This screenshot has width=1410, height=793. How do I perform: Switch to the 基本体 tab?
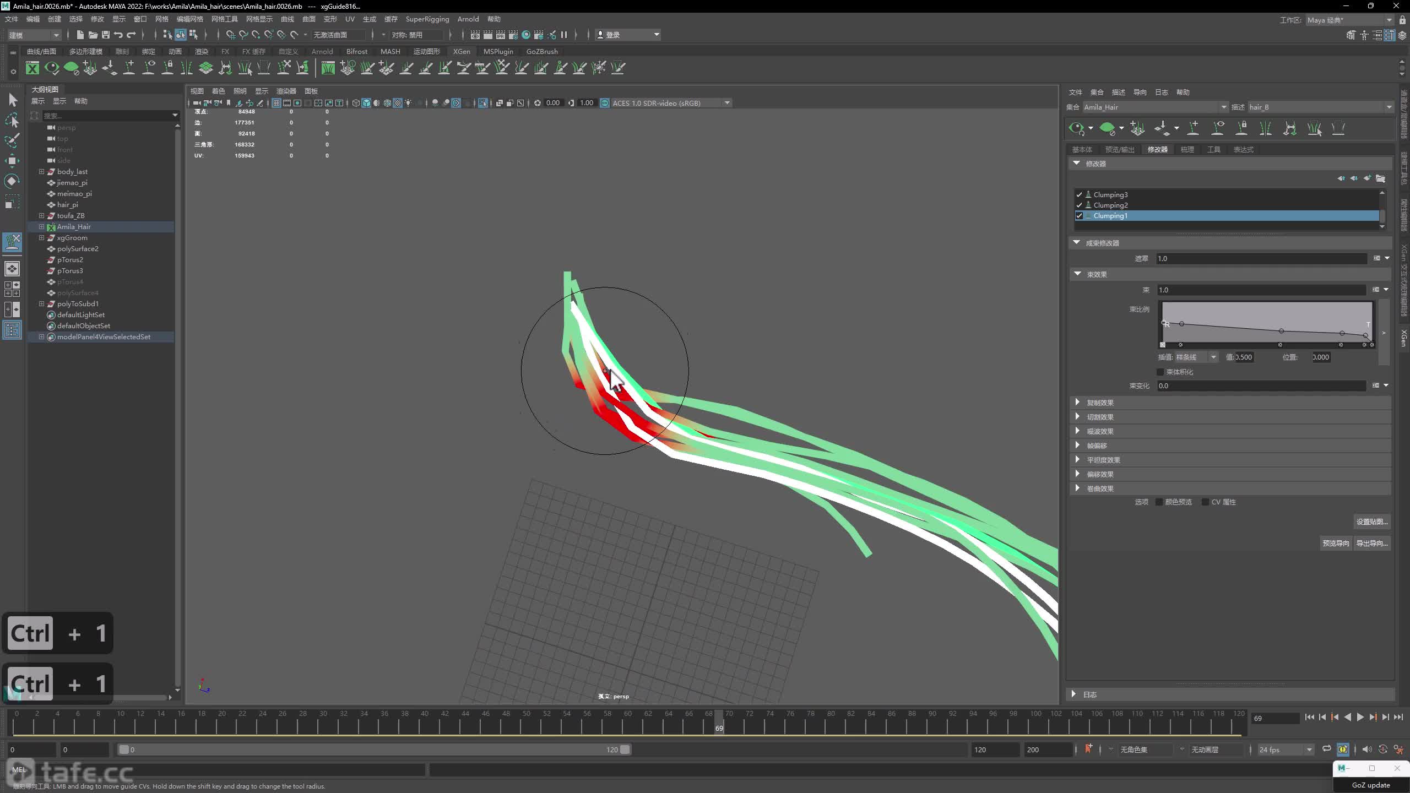tap(1082, 150)
